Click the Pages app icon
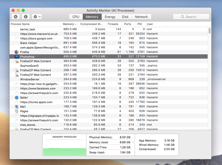The width and height of the screenshot is (222, 165). coord(17,111)
